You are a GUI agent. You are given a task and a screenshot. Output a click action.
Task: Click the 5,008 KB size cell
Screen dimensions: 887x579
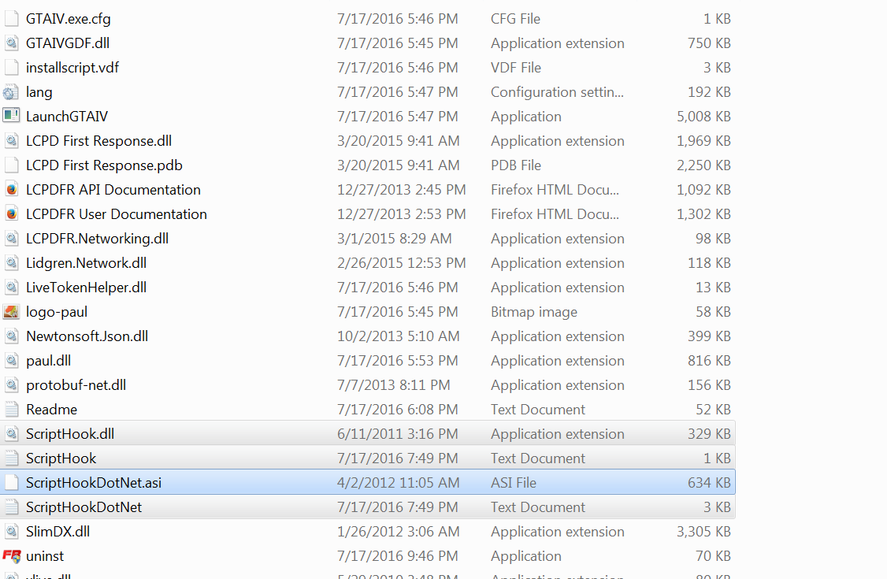click(x=703, y=117)
